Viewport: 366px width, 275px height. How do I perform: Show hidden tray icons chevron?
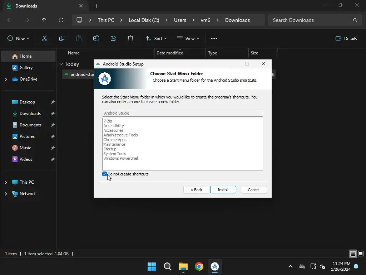coord(291,266)
